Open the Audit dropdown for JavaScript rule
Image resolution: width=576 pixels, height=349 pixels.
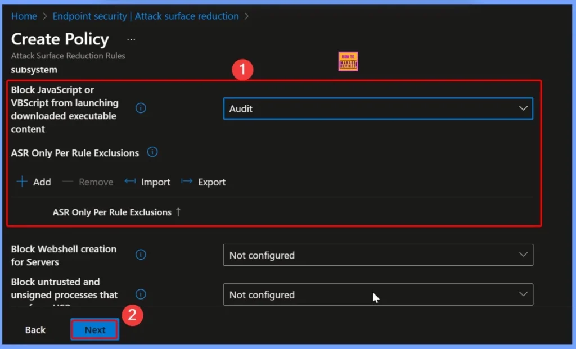coord(377,108)
